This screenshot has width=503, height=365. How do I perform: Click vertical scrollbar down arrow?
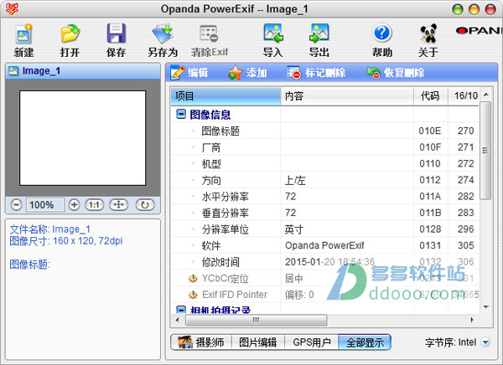(486, 307)
